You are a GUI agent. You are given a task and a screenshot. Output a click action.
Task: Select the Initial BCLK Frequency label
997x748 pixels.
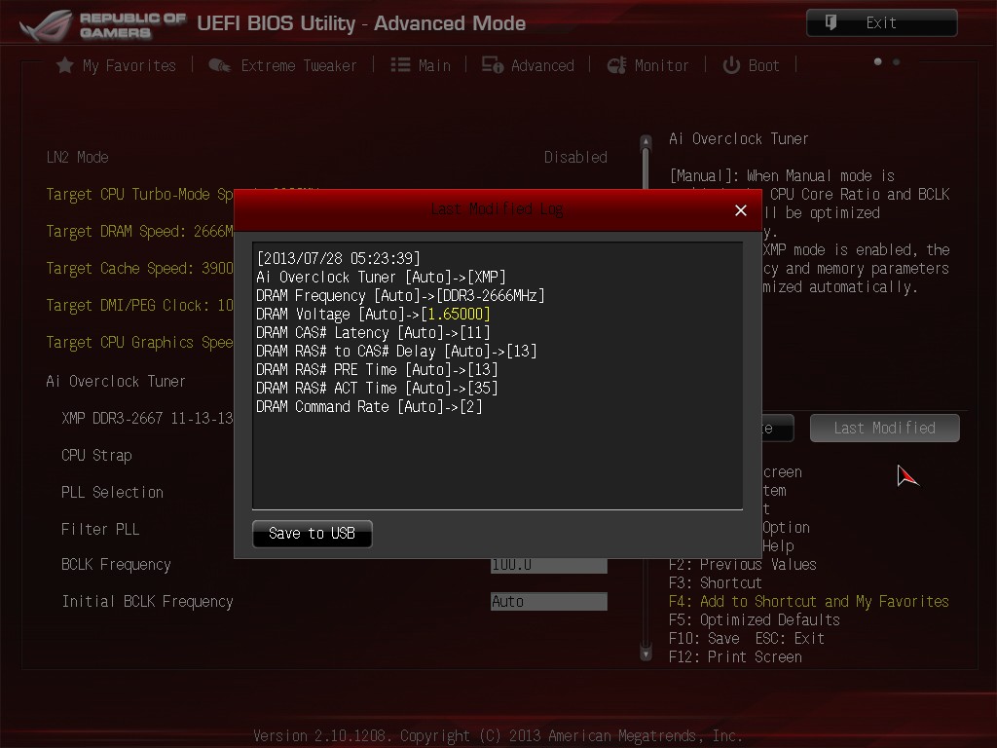(148, 602)
